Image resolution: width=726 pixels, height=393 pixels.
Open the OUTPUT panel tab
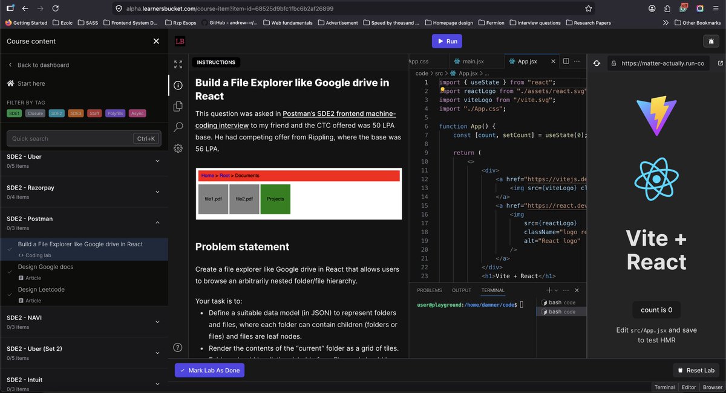pyautogui.click(x=462, y=290)
